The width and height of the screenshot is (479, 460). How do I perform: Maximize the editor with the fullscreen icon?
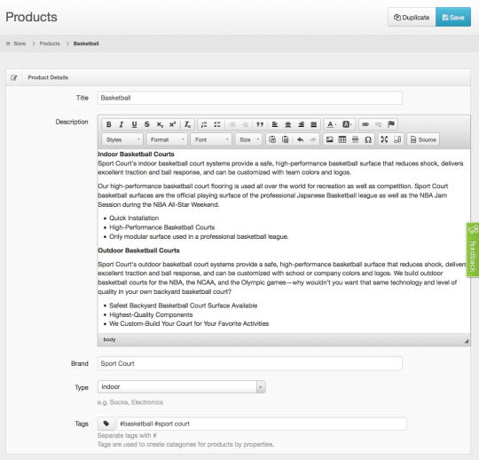point(384,139)
